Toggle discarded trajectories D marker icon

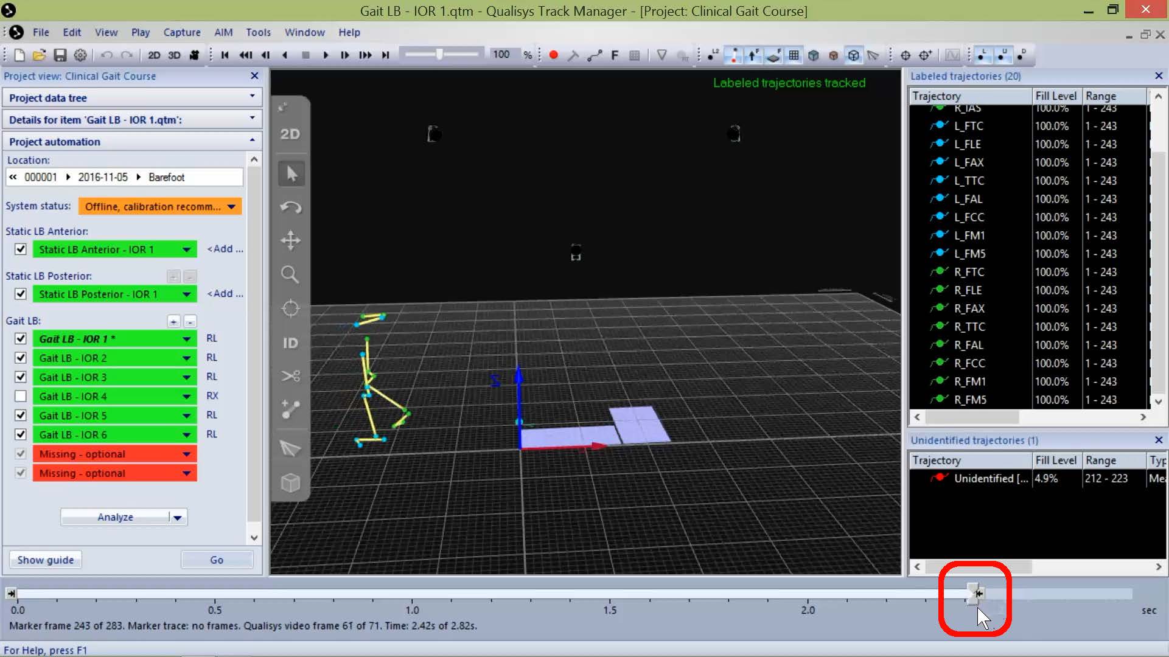1022,55
